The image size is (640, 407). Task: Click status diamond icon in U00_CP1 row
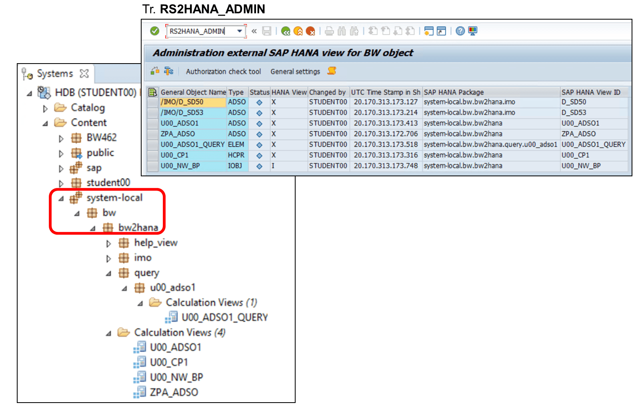(259, 156)
